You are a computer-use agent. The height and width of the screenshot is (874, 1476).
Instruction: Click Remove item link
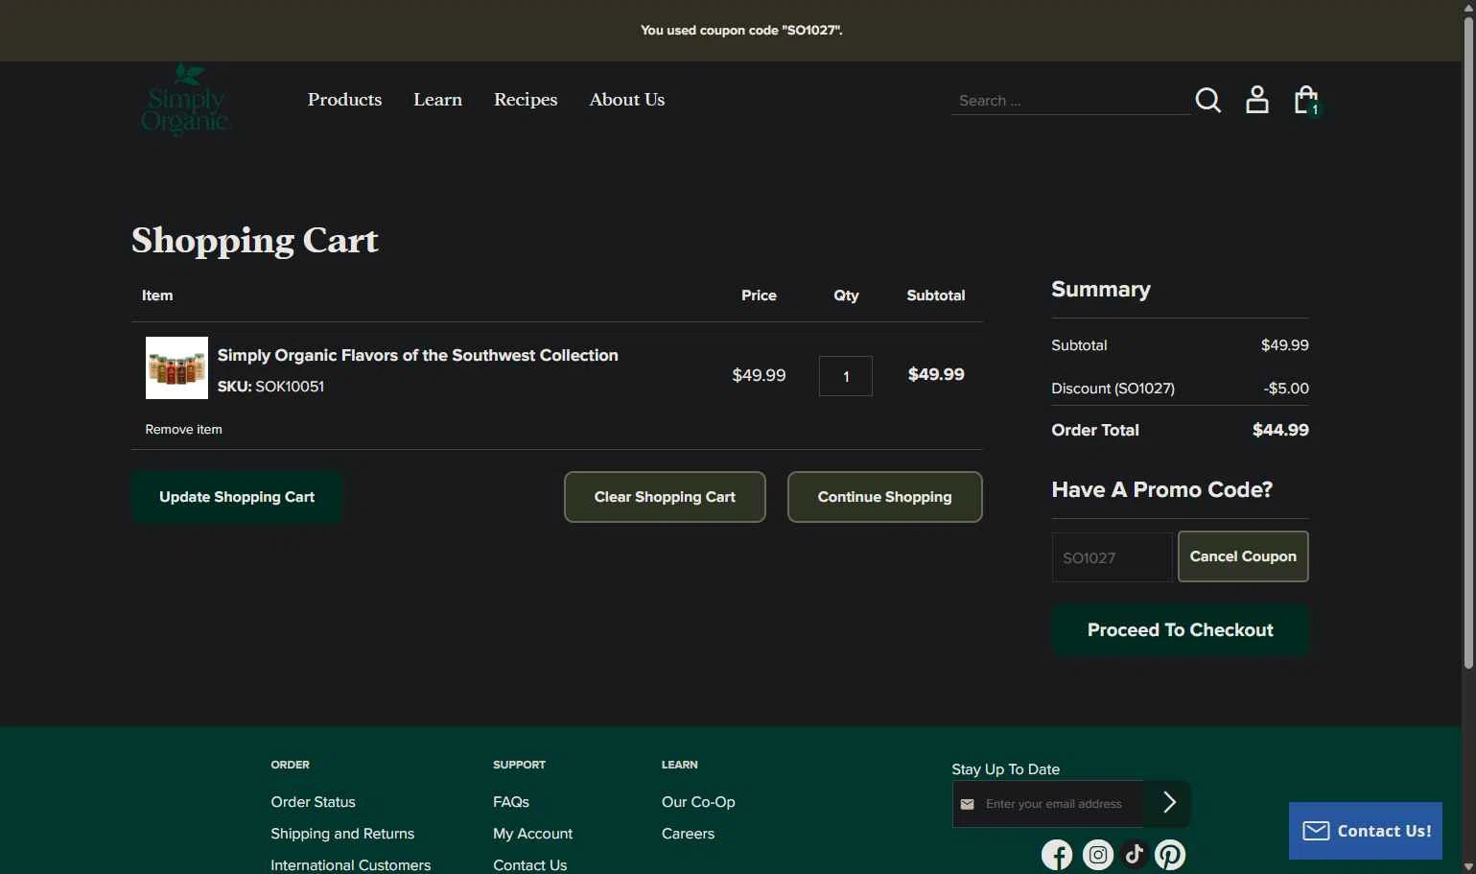pos(183,429)
